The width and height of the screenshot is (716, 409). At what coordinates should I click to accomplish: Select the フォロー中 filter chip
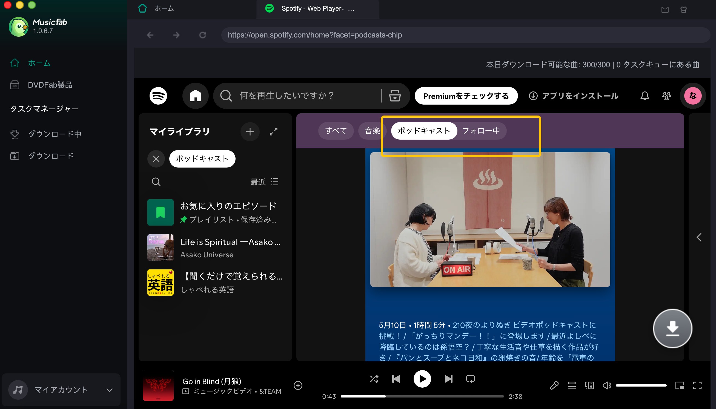[481, 131]
